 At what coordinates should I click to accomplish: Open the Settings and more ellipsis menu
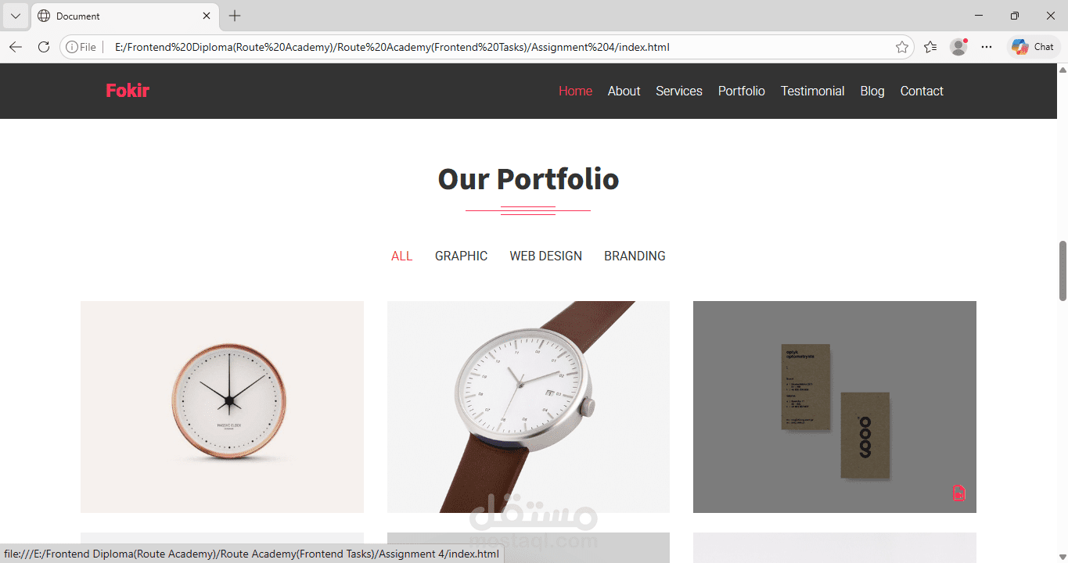[987, 47]
